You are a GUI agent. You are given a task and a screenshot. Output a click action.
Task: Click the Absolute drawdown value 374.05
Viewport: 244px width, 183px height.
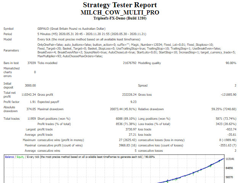(31, 109)
